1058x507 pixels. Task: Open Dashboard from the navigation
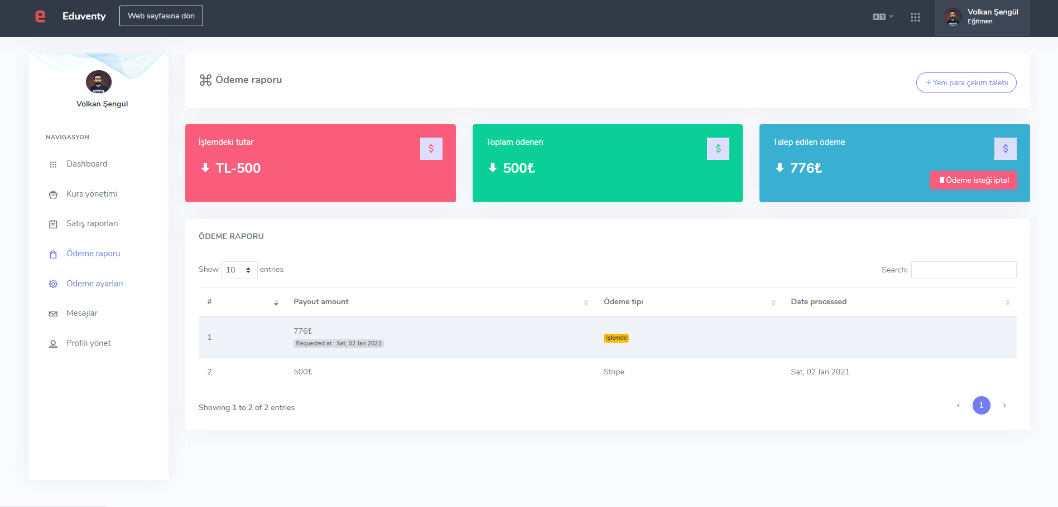click(86, 164)
